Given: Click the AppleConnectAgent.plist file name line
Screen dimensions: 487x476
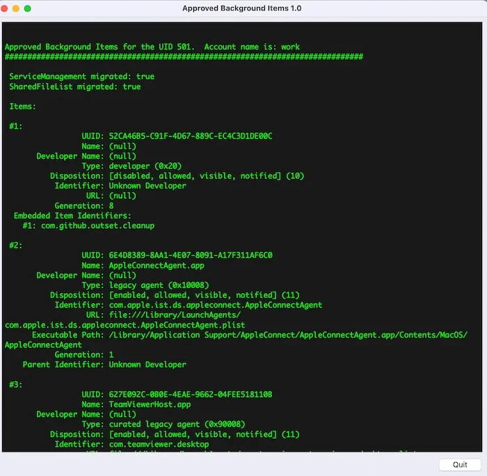Looking at the screenshot, I should [x=125, y=325].
